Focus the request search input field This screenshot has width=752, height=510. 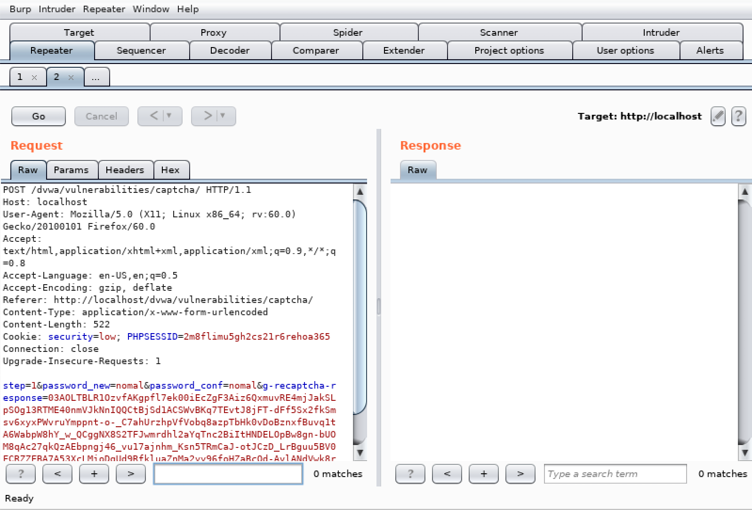tap(228, 474)
